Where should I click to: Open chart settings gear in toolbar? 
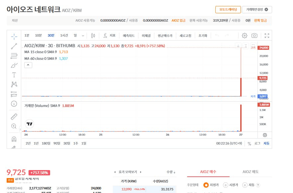pyautogui.click(x=245, y=36)
